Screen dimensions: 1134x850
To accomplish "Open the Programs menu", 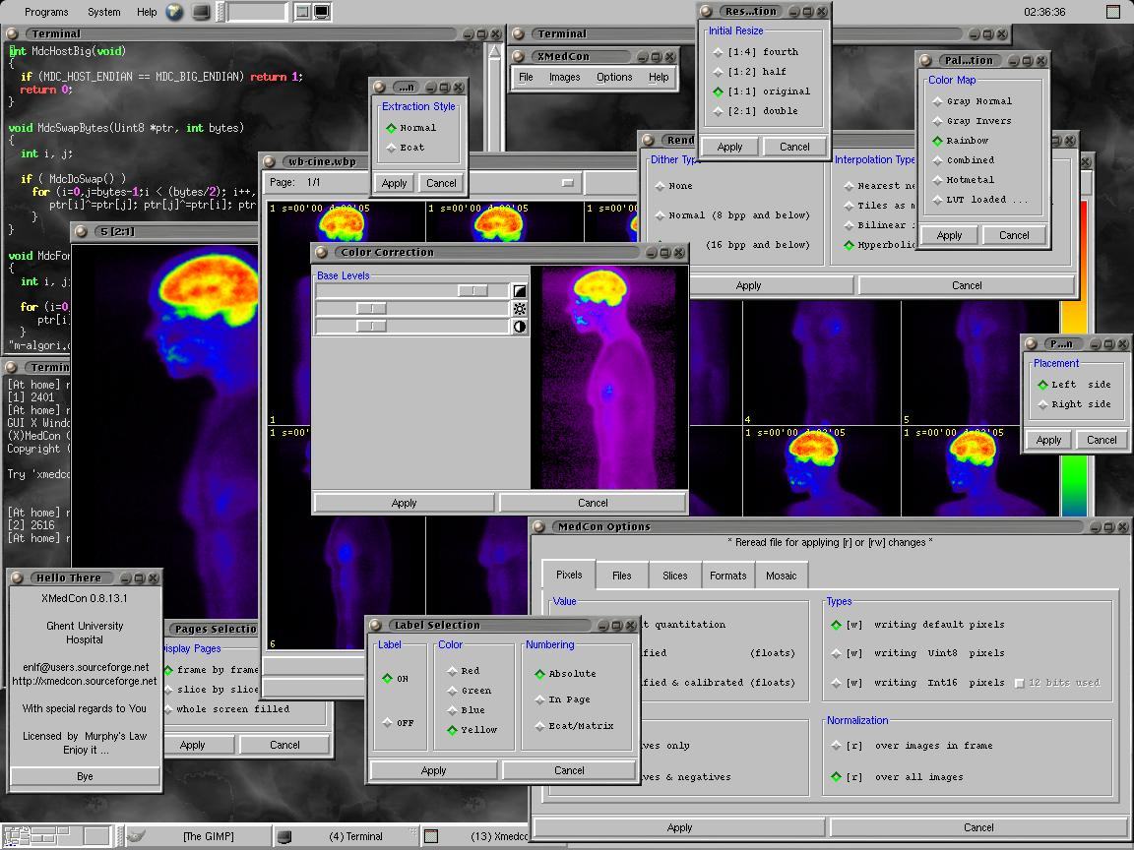I will click(x=46, y=12).
